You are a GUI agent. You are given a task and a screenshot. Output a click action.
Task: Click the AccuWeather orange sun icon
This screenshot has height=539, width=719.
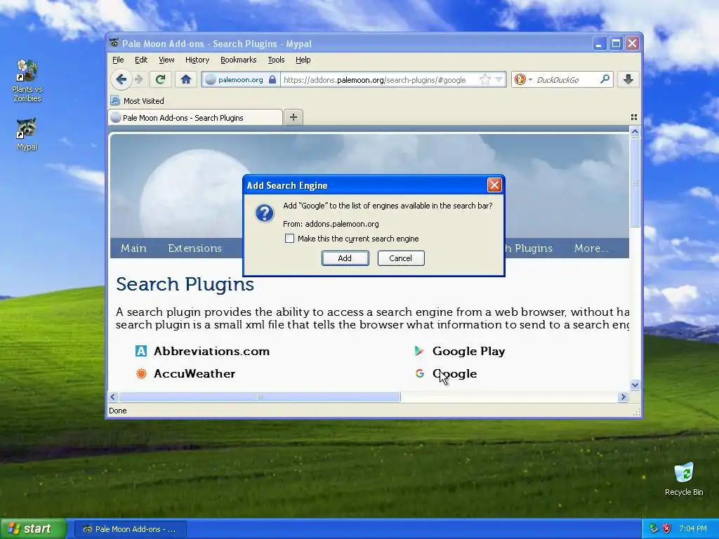pos(141,373)
